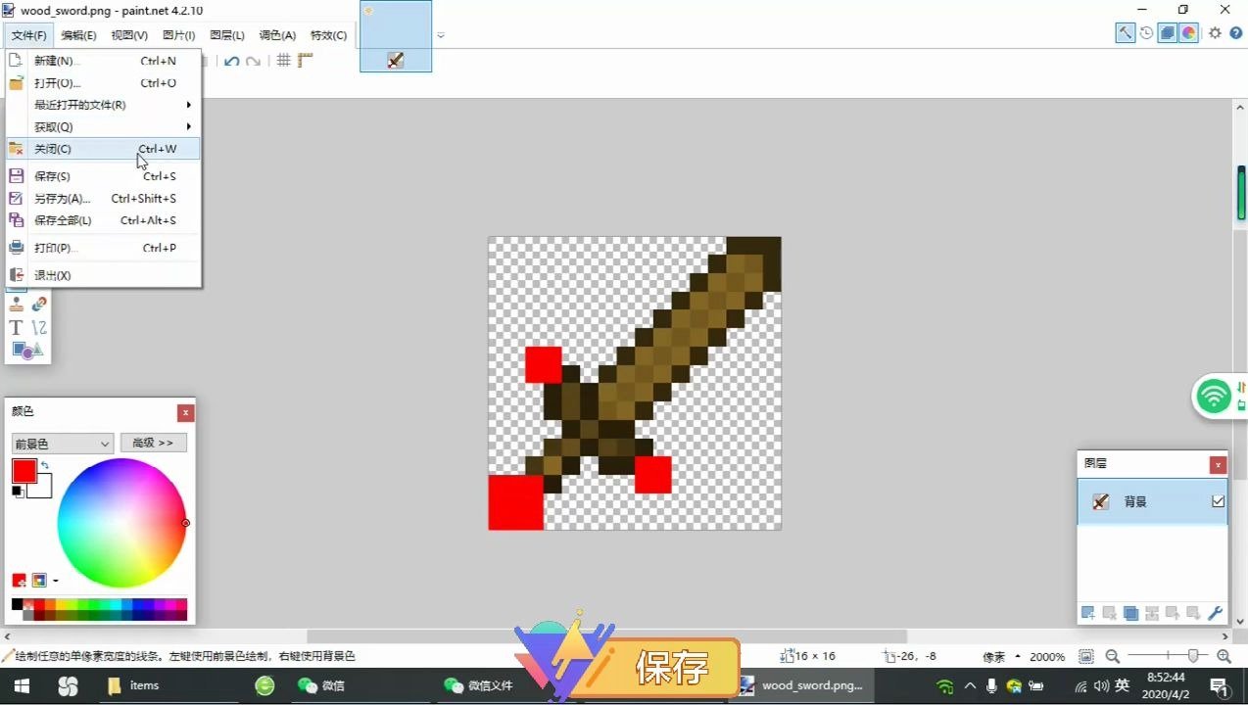Toggle the Colors window icon
The height and width of the screenshot is (705, 1248).
point(1188,32)
